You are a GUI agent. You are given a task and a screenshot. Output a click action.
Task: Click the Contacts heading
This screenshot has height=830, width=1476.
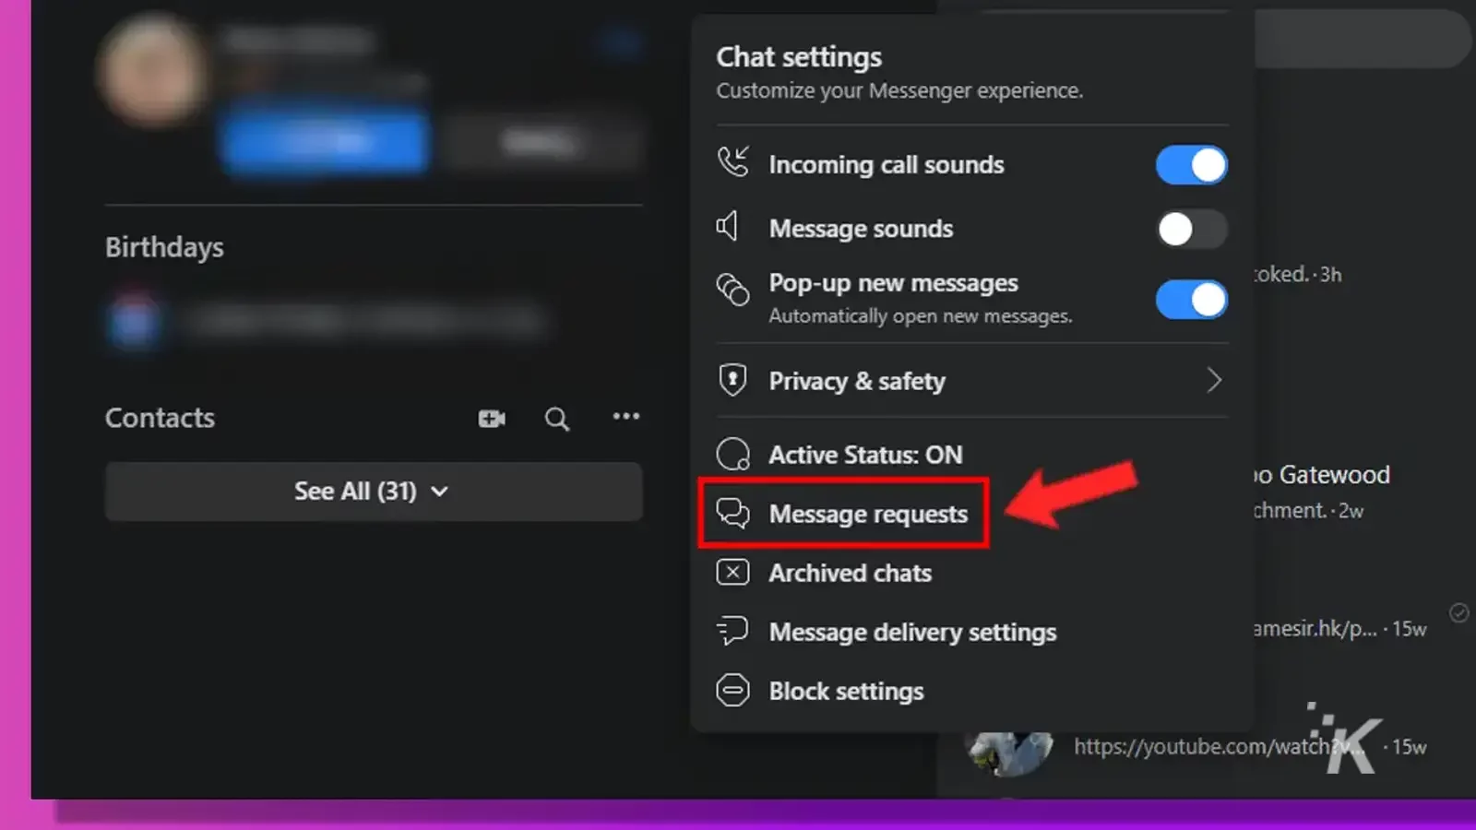coord(160,418)
